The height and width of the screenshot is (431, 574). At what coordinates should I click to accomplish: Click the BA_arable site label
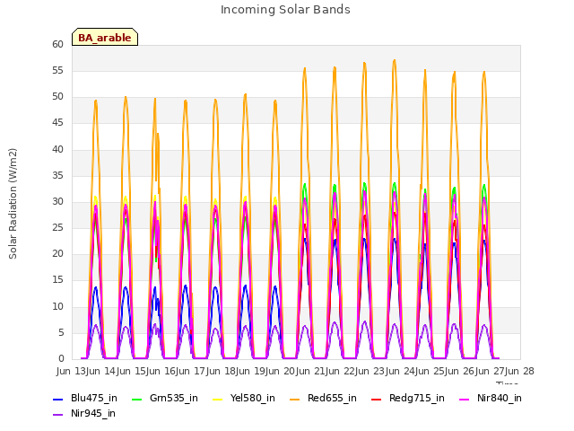coord(105,38)
